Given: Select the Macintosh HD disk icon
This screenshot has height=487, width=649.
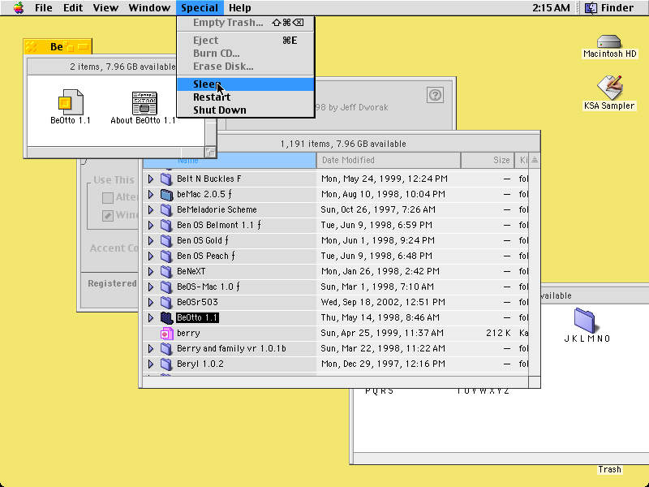Looking at the screenshot, I should point(609,41).
